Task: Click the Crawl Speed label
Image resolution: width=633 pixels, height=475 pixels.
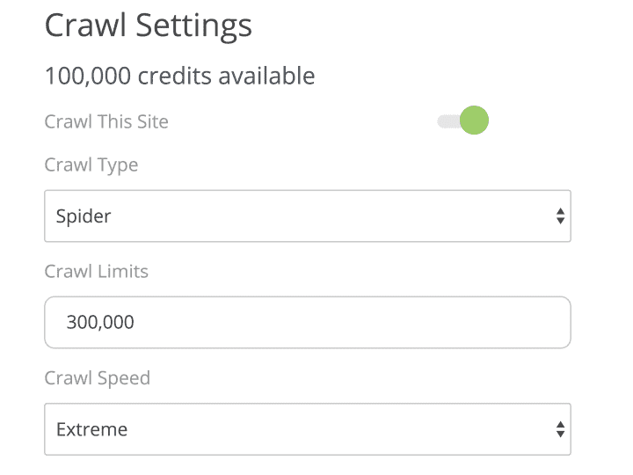Action: tap(97, 378)
